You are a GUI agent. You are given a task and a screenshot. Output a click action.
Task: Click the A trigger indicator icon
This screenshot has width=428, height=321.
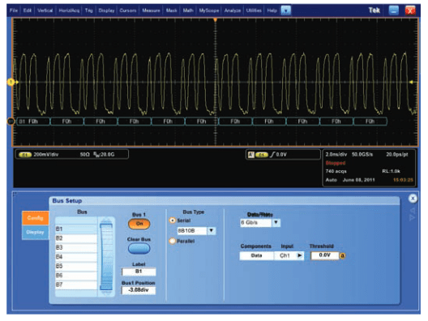251,155
